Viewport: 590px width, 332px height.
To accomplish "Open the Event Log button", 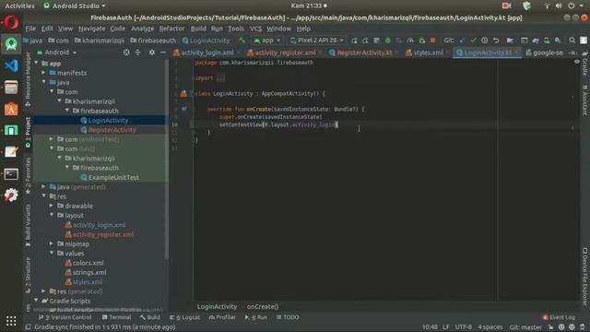I will [559, 317].
